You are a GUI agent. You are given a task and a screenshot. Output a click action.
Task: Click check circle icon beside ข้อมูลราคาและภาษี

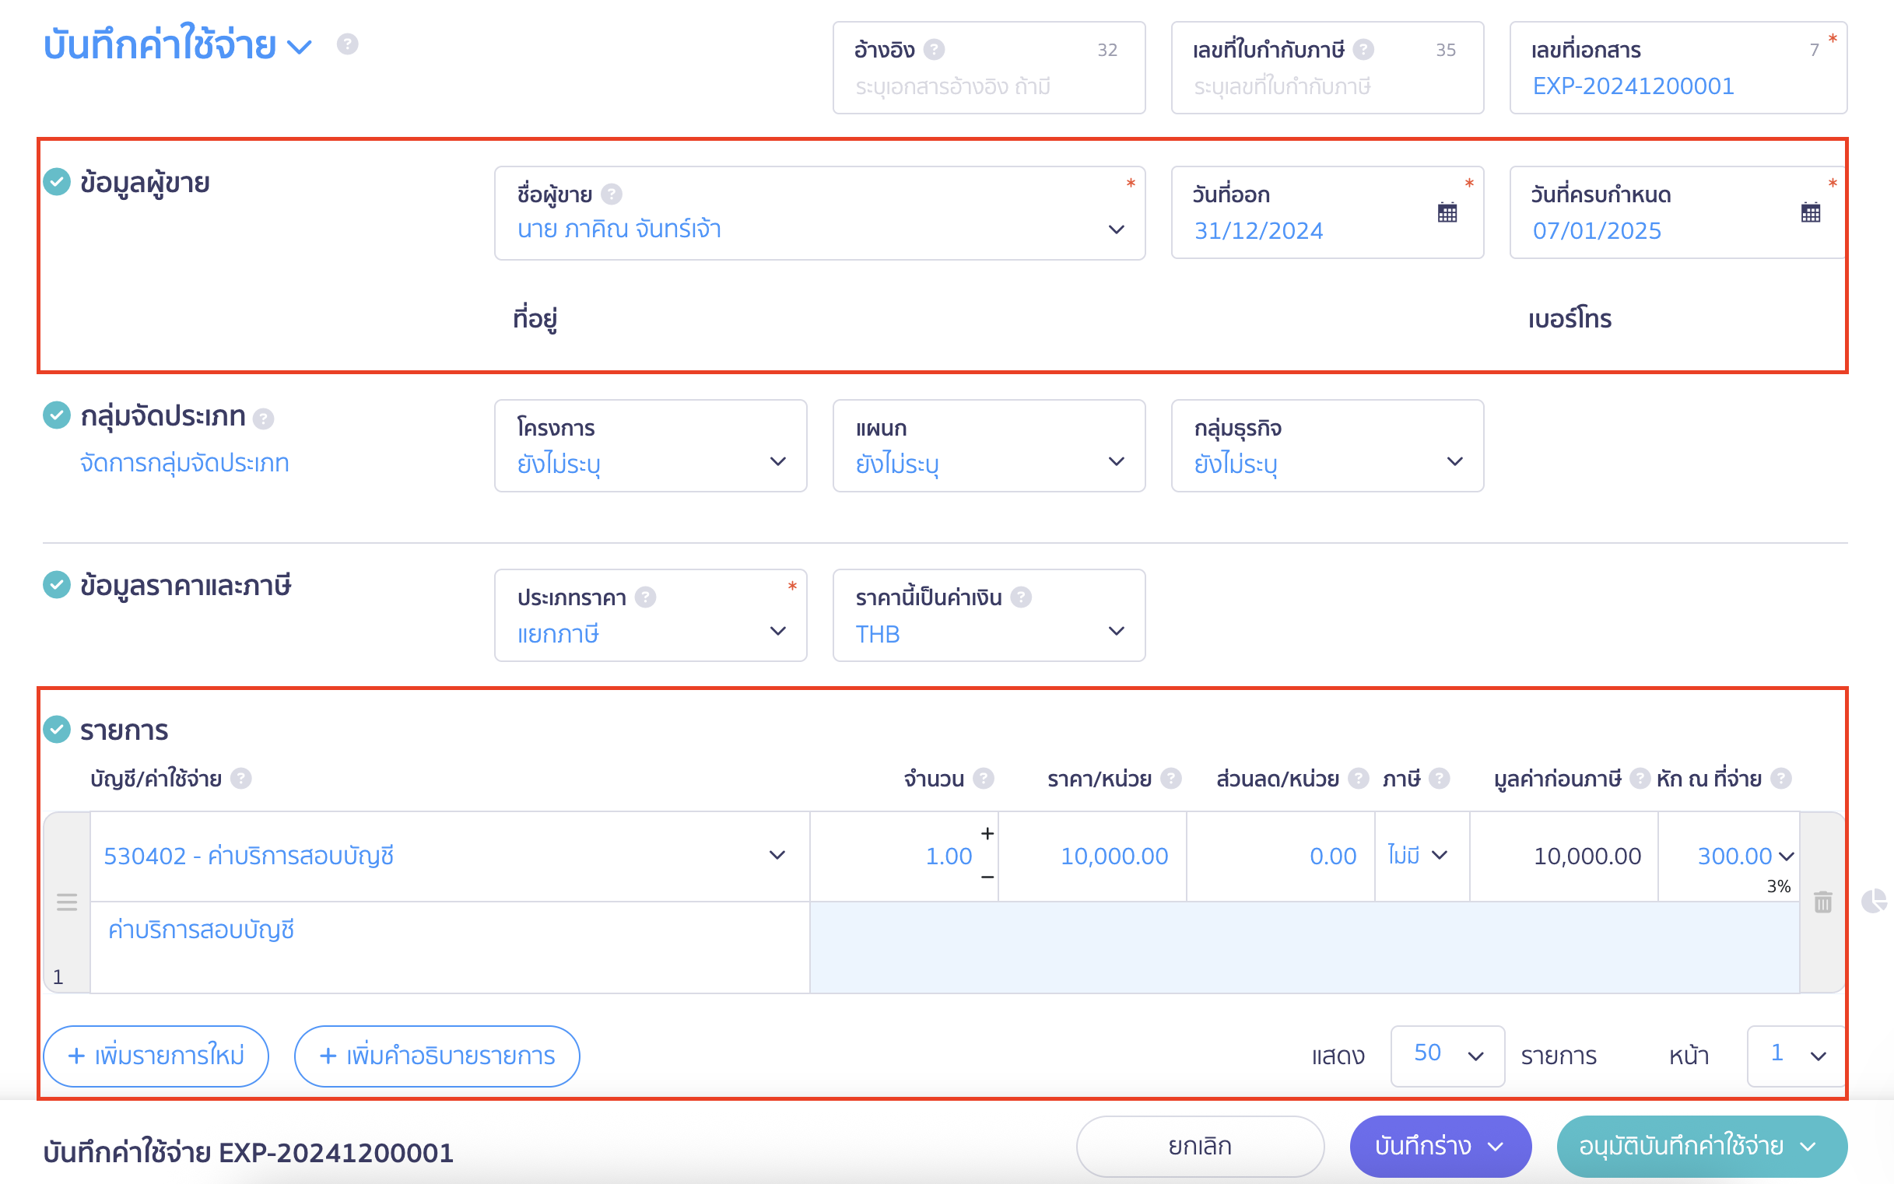click(x=56, y=584)
